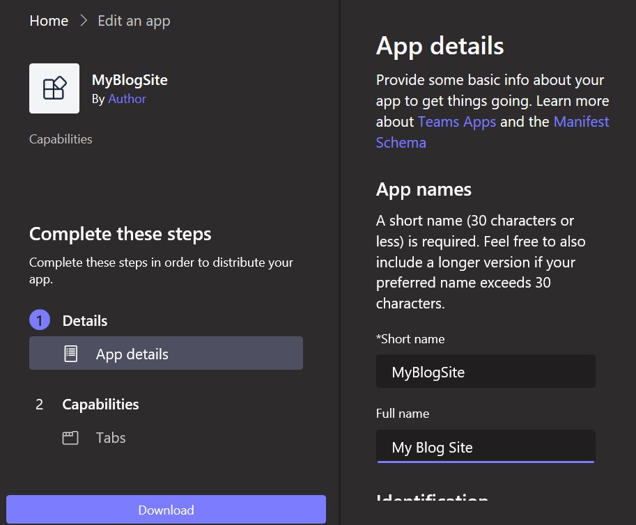
Task: Click the App details document icon
Action: click(x=70, y=354)
